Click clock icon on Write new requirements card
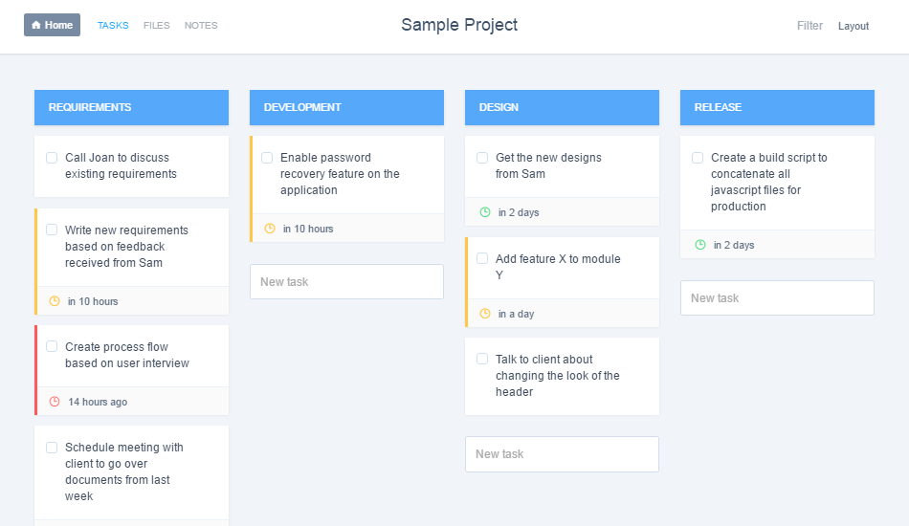 [55, 301]
